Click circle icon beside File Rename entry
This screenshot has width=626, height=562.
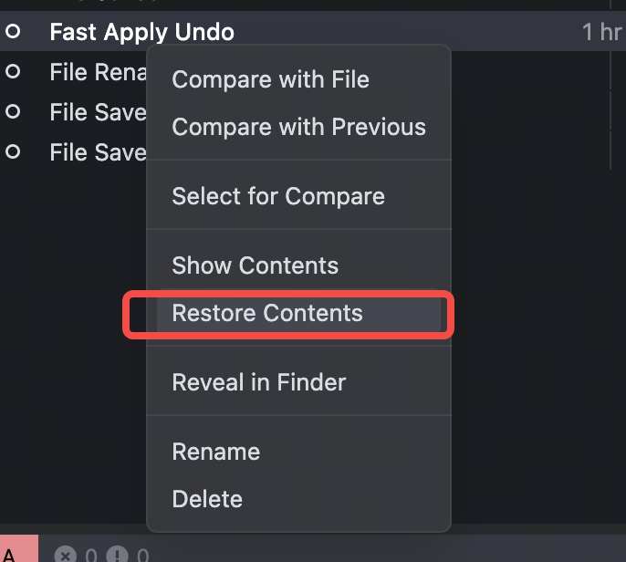[13, 71]
